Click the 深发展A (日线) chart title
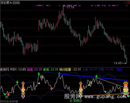The width and height of the screenshot is (130, 103). click(x=10, y=3)
